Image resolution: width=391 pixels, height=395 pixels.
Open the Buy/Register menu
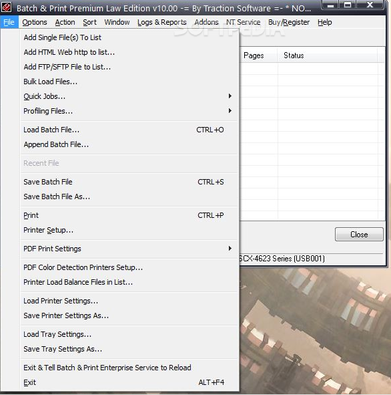[289, 22]
